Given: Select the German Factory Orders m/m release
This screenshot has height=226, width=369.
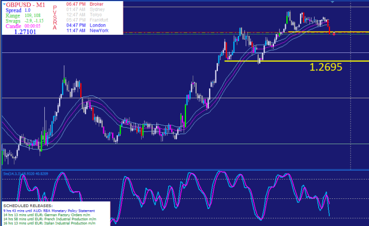Looking at the screenshot, I should [47, 215].
